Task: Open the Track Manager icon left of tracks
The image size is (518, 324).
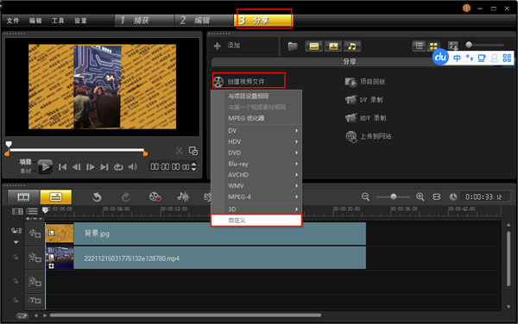Action: pos(16,231)
